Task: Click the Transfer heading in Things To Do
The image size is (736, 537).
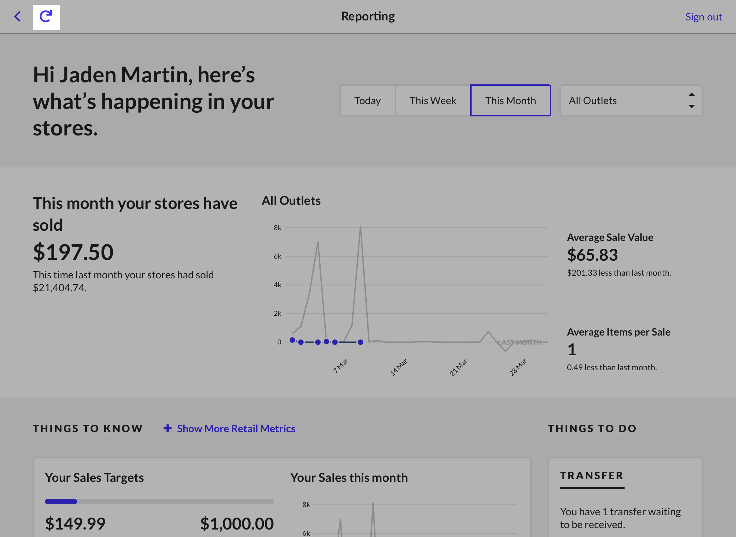Action: [x=592, y=475]
